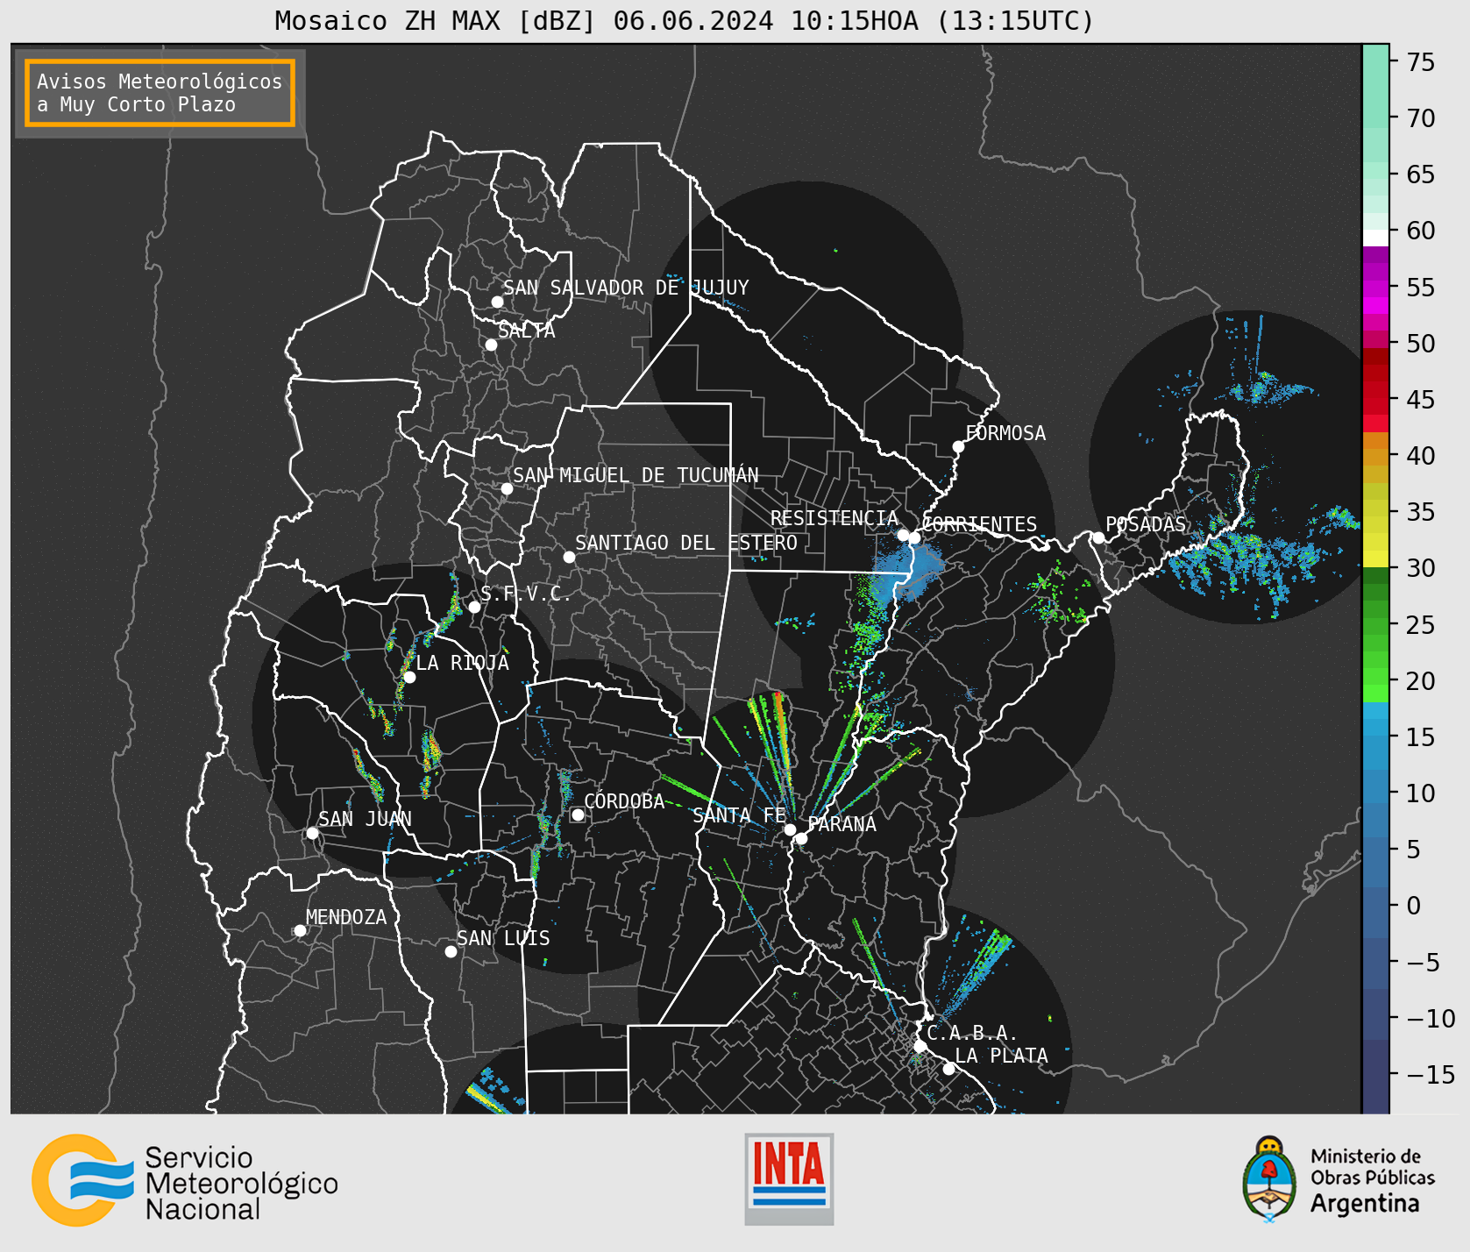The image size is (1470, 1252).
Task: Click the San Miguel de Tucumán marker
Action: click(507, 488)
